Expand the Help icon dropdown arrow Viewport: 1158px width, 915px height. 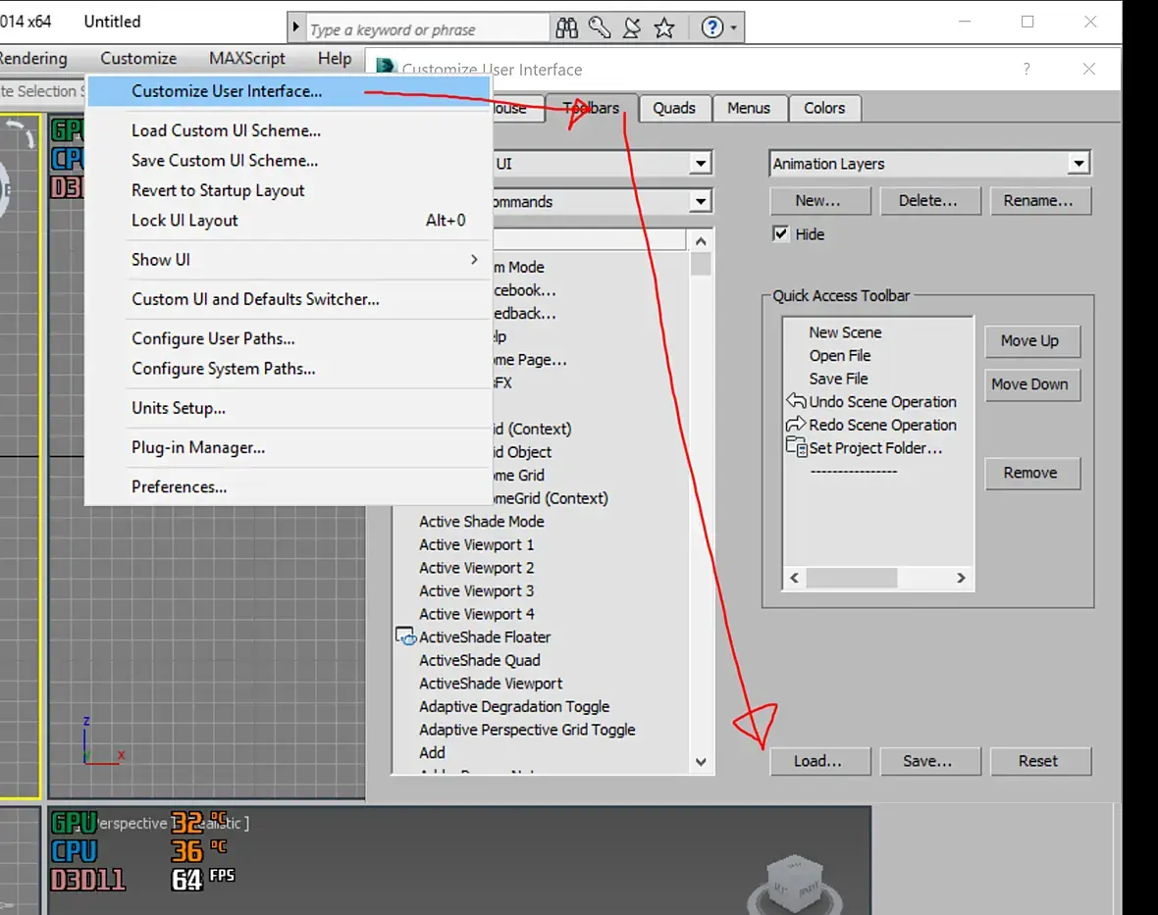point(733,28)
